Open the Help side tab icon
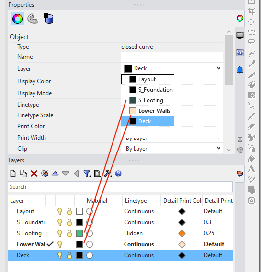 coord(240,53)
